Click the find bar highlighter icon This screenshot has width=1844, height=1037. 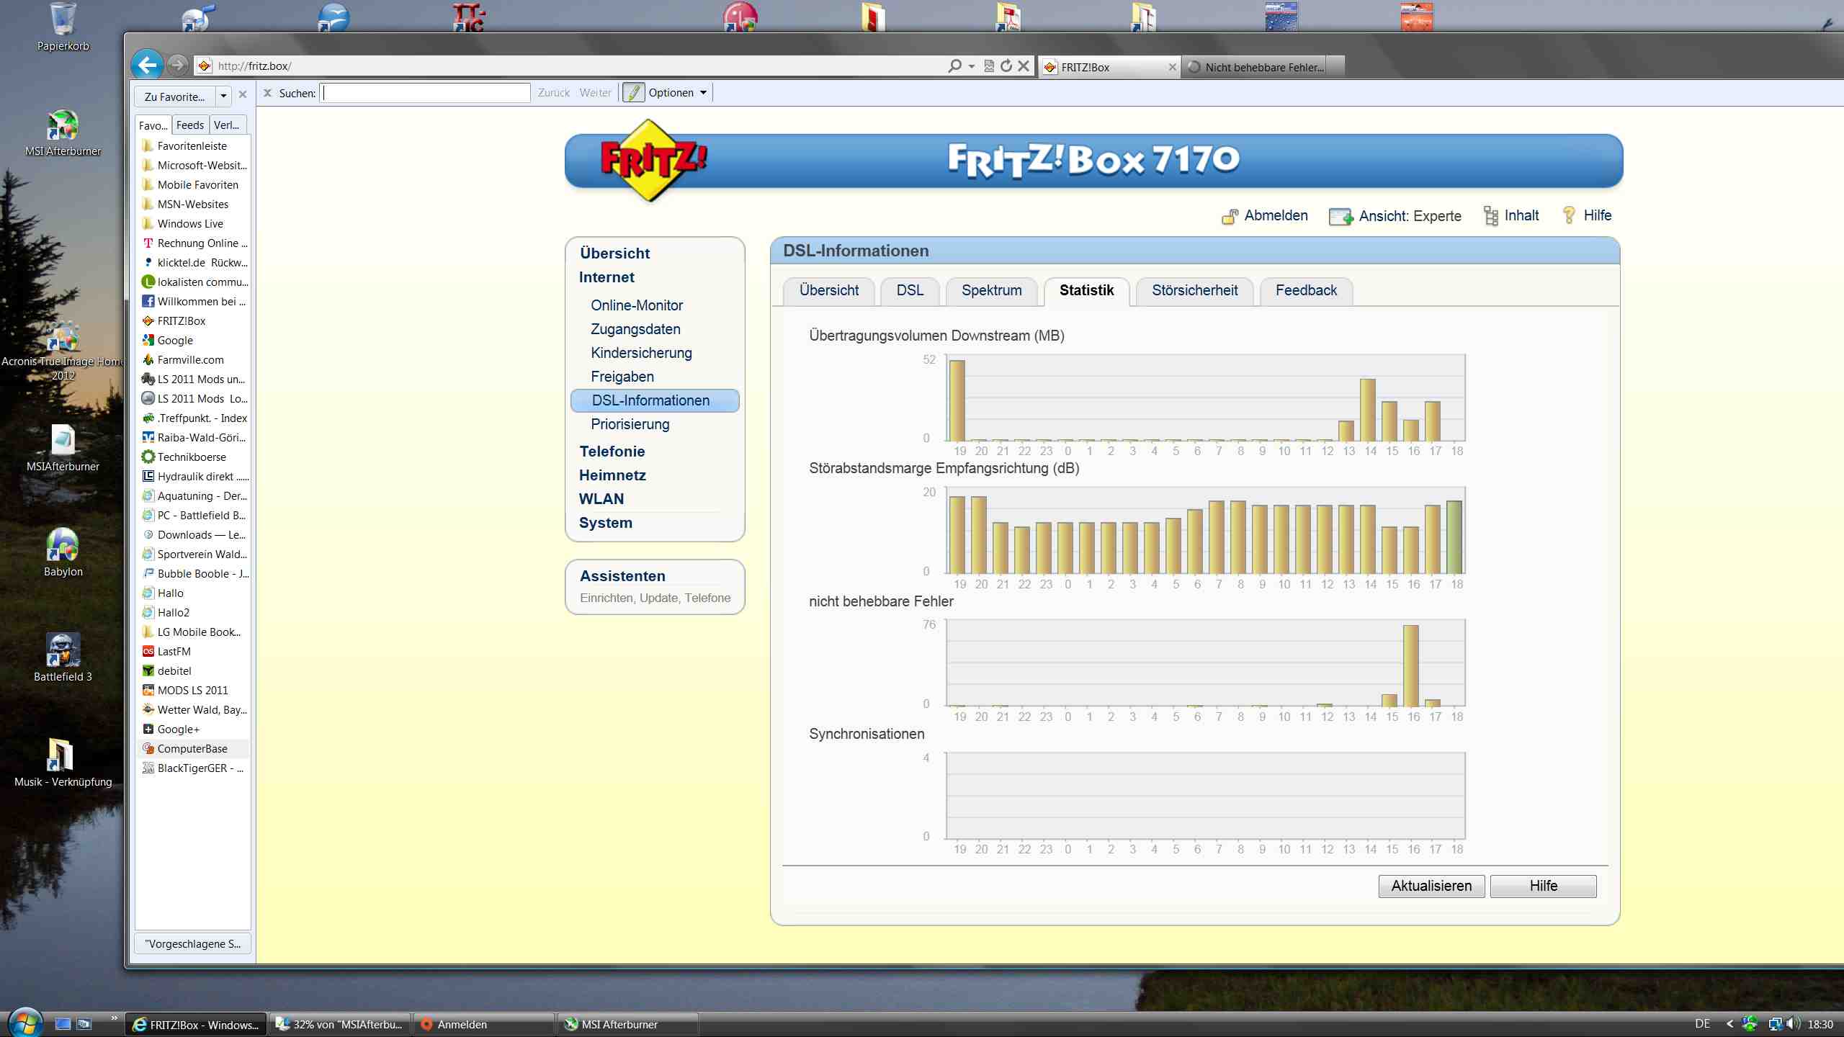[633, 93]
